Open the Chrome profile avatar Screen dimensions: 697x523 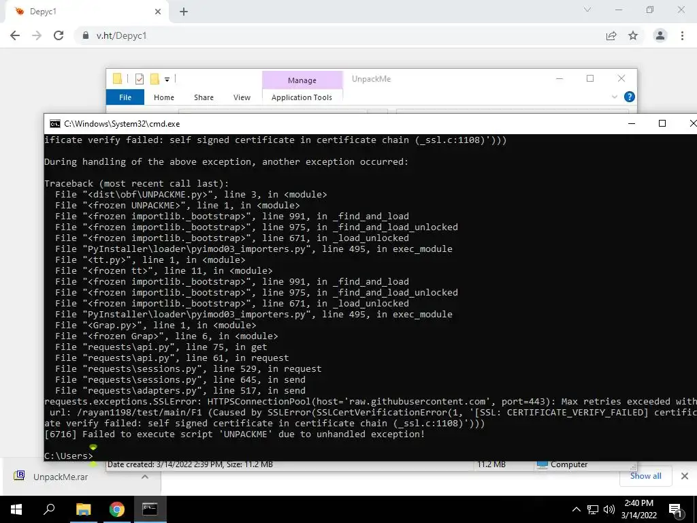click(x=660, y=35)
